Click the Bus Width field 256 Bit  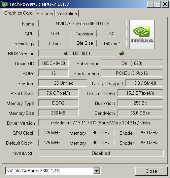pos(140,103)
